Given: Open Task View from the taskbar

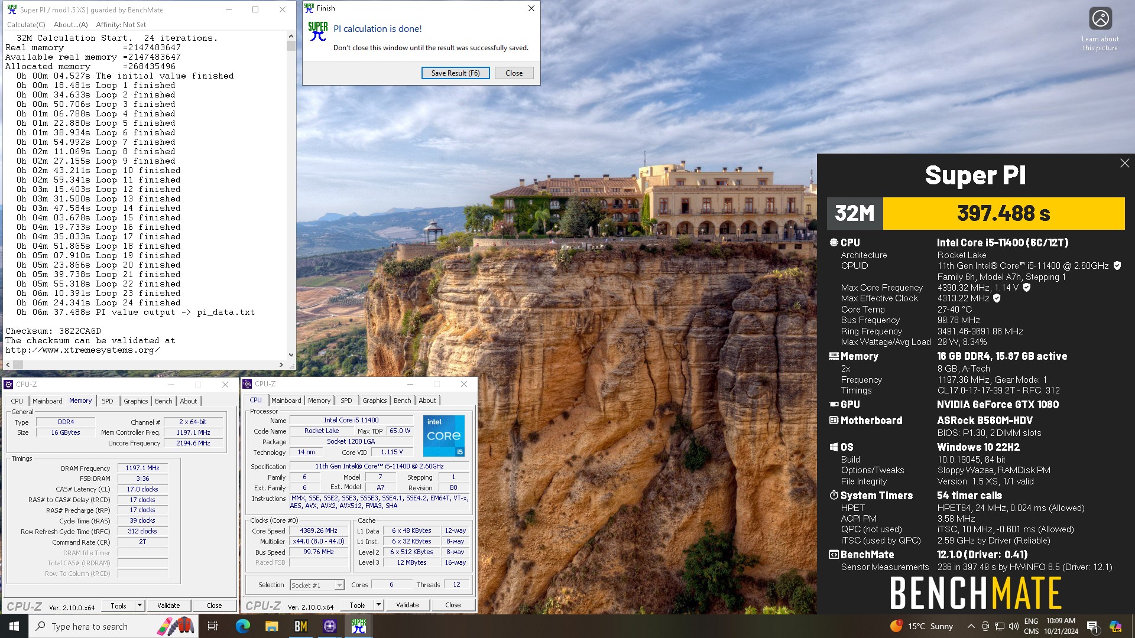Looking at the screenshot, I should pos(213,626).
